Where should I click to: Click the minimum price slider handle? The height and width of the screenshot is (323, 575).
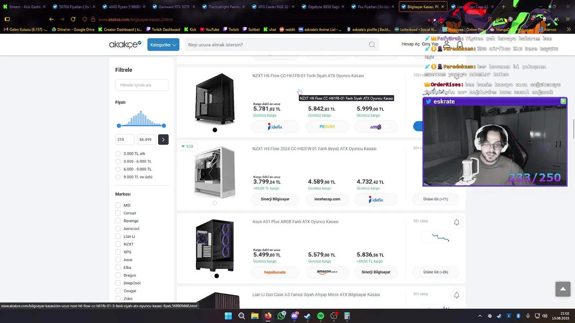[x=119, y=126]
